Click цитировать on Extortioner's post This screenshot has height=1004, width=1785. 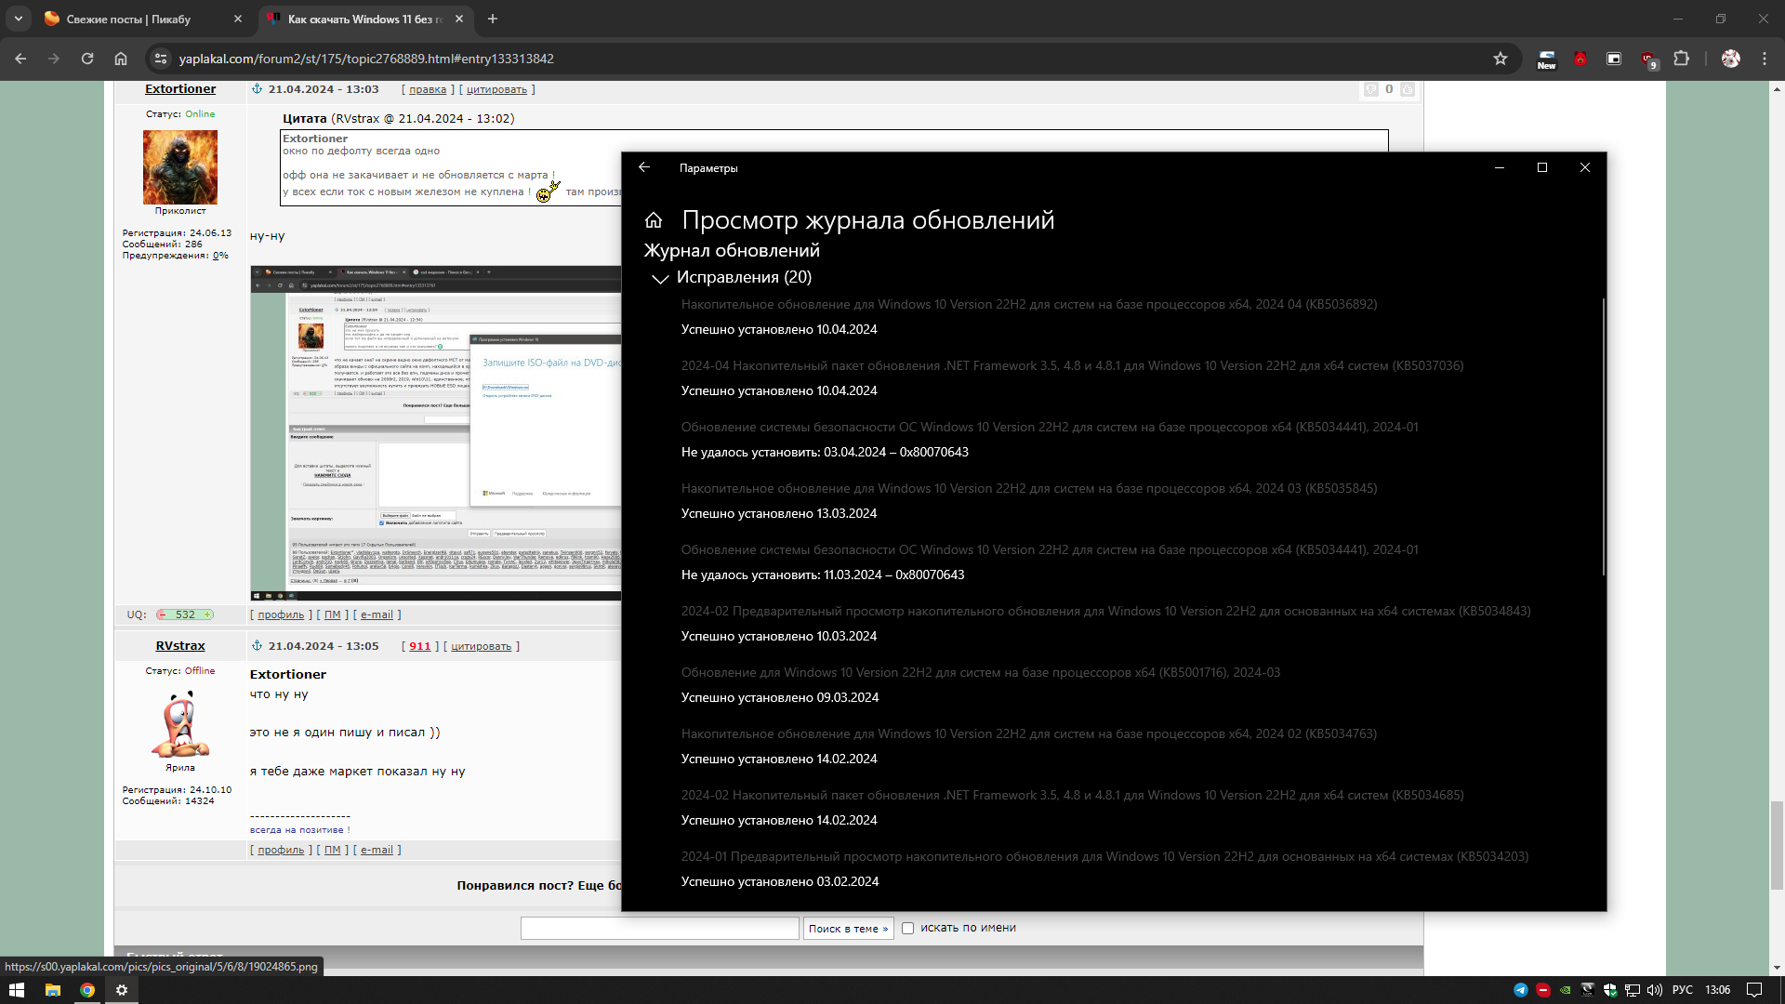pos(496,90)
